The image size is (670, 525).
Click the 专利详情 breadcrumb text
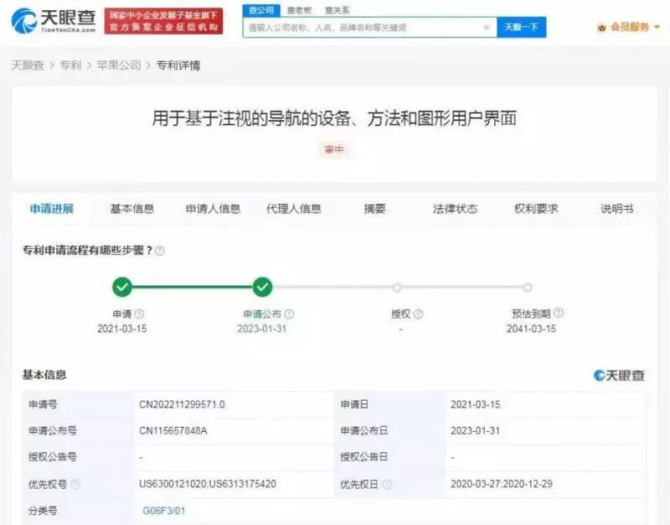(x=178, y=65)
